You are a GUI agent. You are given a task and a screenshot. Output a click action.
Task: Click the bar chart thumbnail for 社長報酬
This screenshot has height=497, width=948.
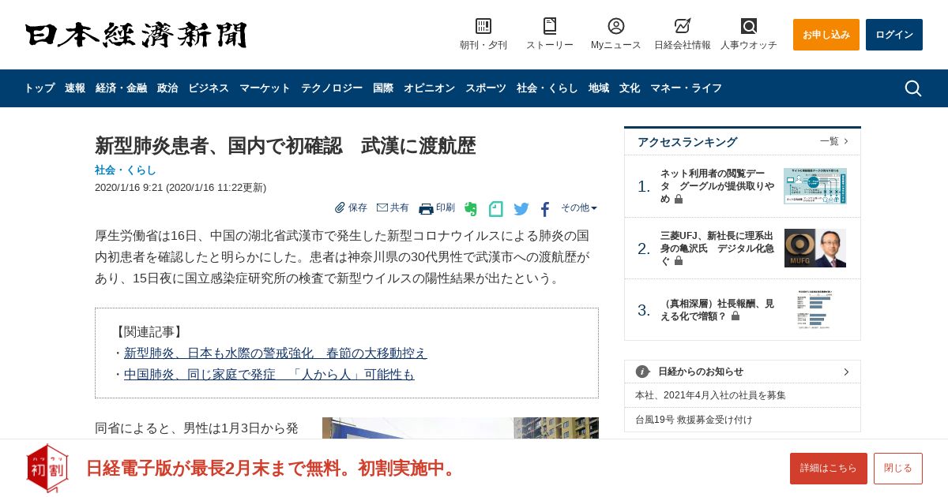pos(815,310)
